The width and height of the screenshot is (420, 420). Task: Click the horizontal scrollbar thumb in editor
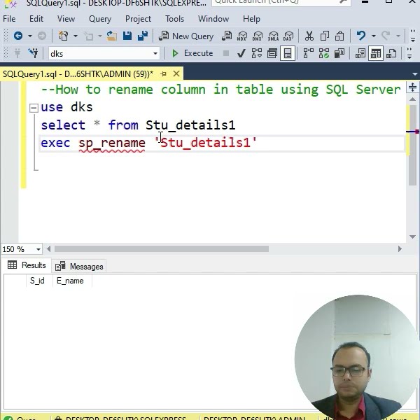click(x=162, y=248)
